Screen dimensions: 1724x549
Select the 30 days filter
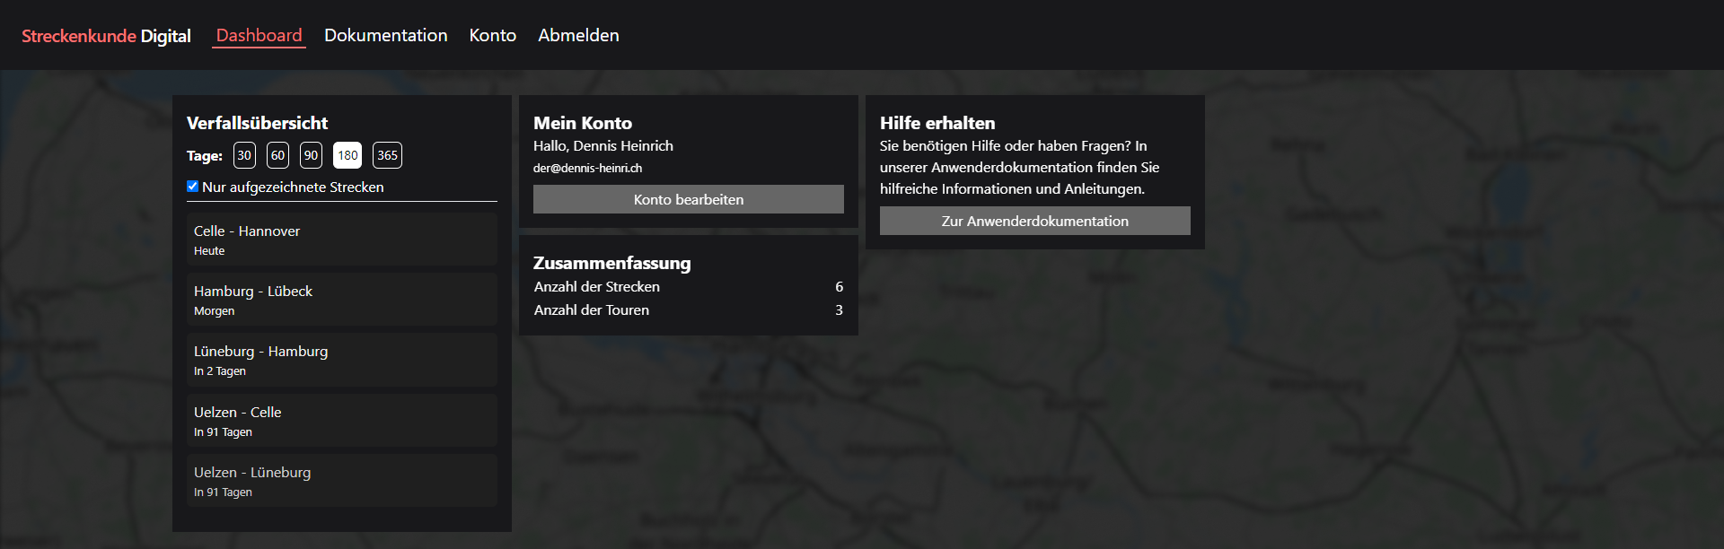(x=244, y=155)
